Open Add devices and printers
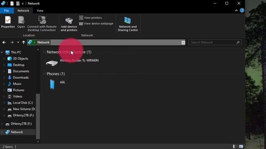 coord(69,24)
